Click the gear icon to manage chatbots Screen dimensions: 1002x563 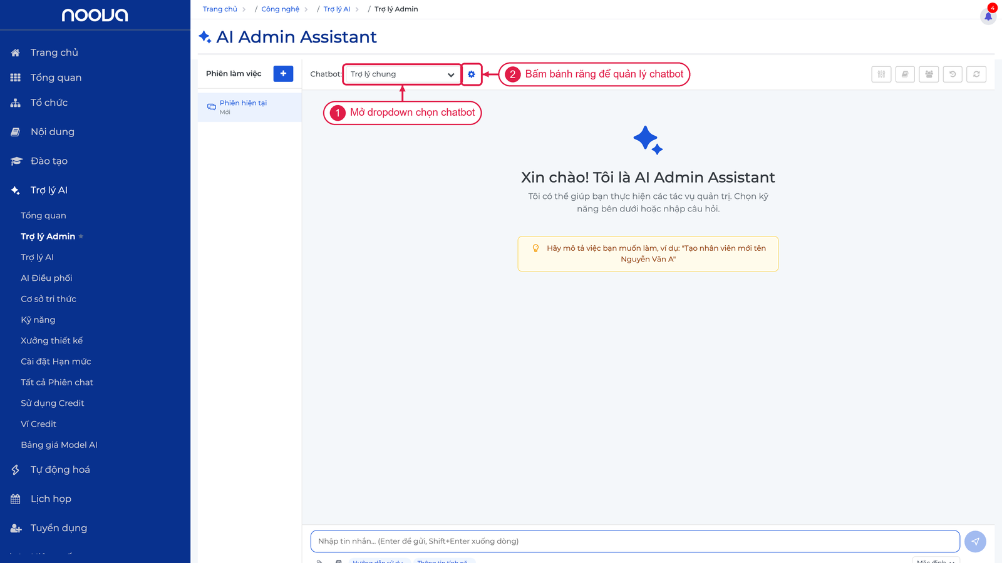tap(472, 74)
